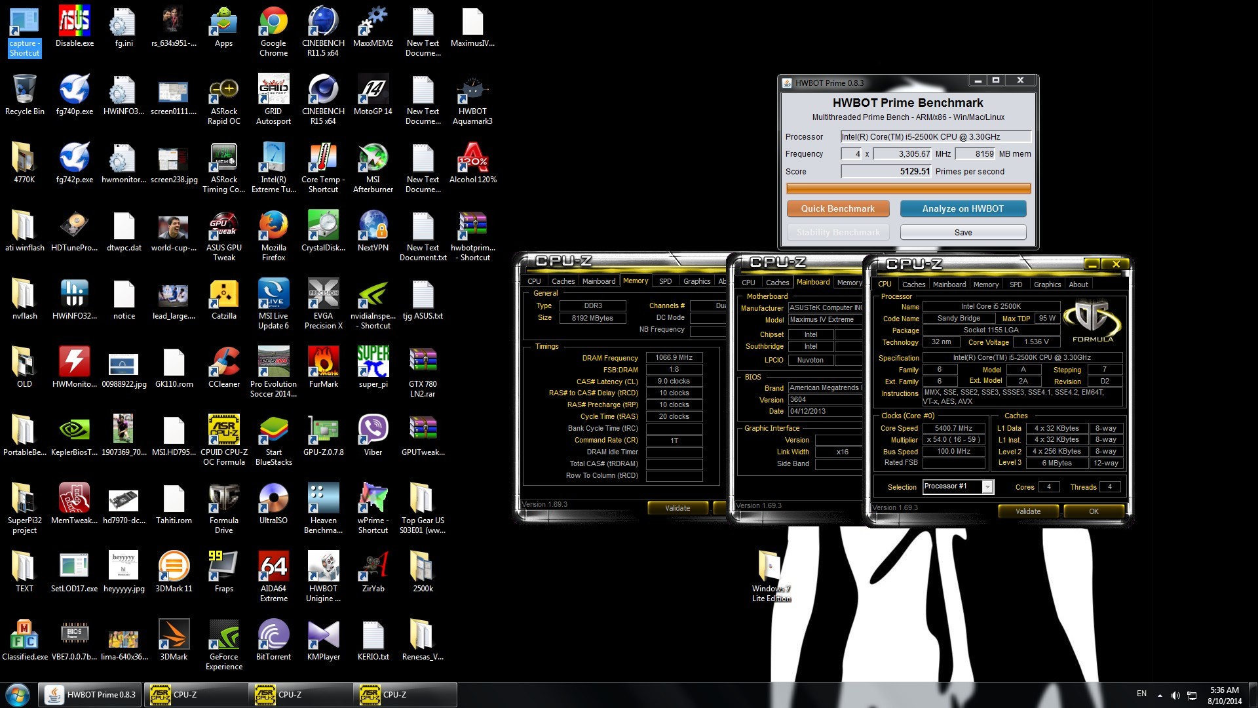Open the Fraps desktop icon

click(224, 572)
